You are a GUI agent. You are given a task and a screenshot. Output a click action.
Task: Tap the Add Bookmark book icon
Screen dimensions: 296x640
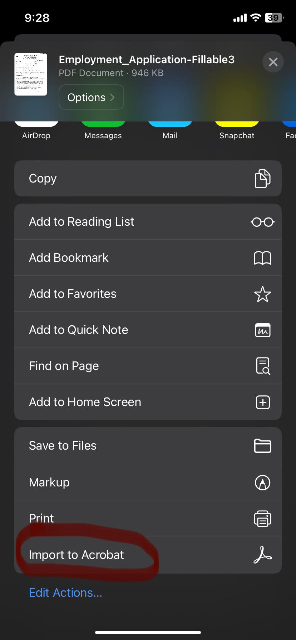[262, 258]
